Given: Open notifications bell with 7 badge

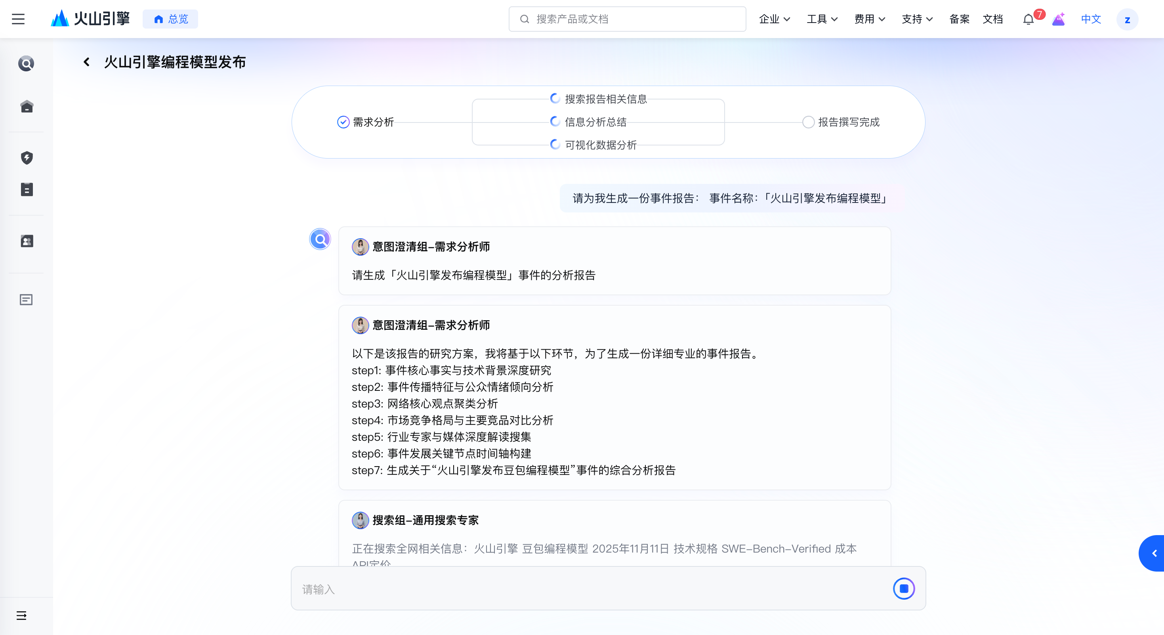Looking at the screenshot, I should click(1029, 19).
